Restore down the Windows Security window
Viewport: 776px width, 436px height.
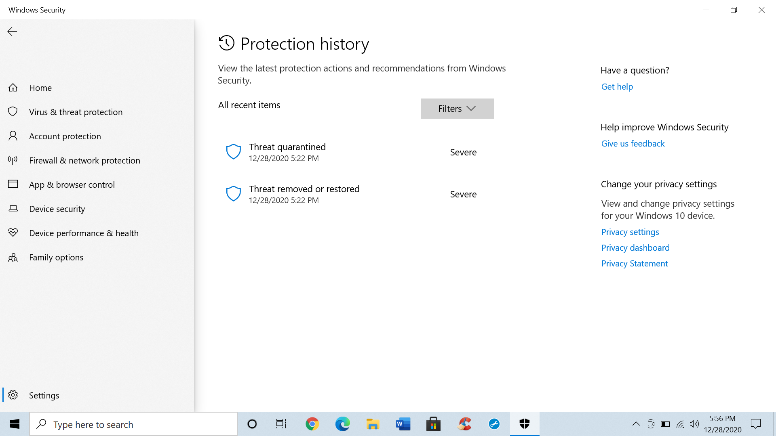click(734, 10)
